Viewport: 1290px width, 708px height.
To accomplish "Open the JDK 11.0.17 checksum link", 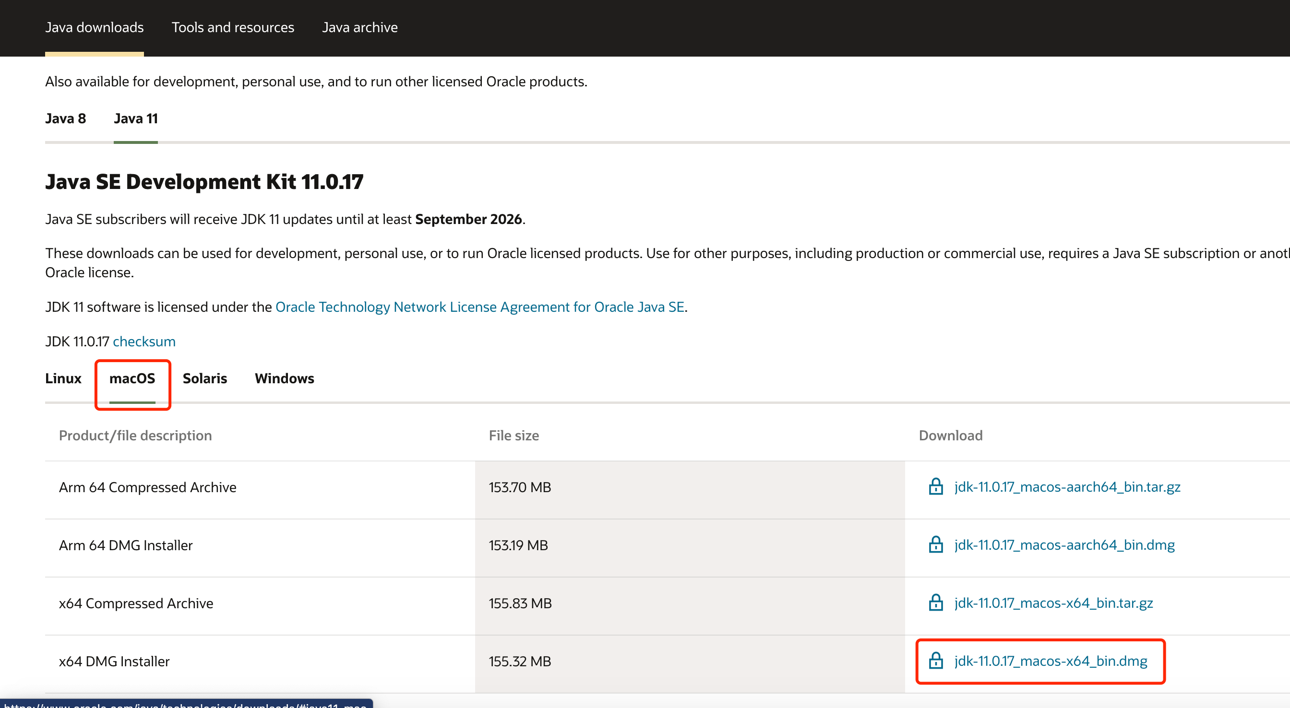I will pyautogui.click(x=144, y=342).
